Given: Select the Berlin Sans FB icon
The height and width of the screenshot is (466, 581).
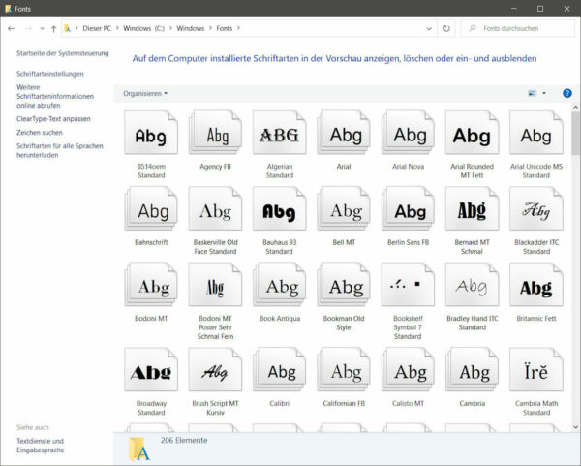Looking at the screenshot, I should [408, 208].
